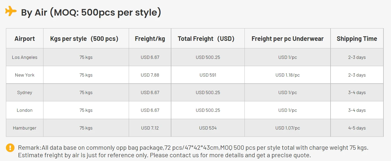Image resolution: width=391 pixels, height=161 pixels.
Task: Select the Hamburger airport cell
Action: coord(25,128)
